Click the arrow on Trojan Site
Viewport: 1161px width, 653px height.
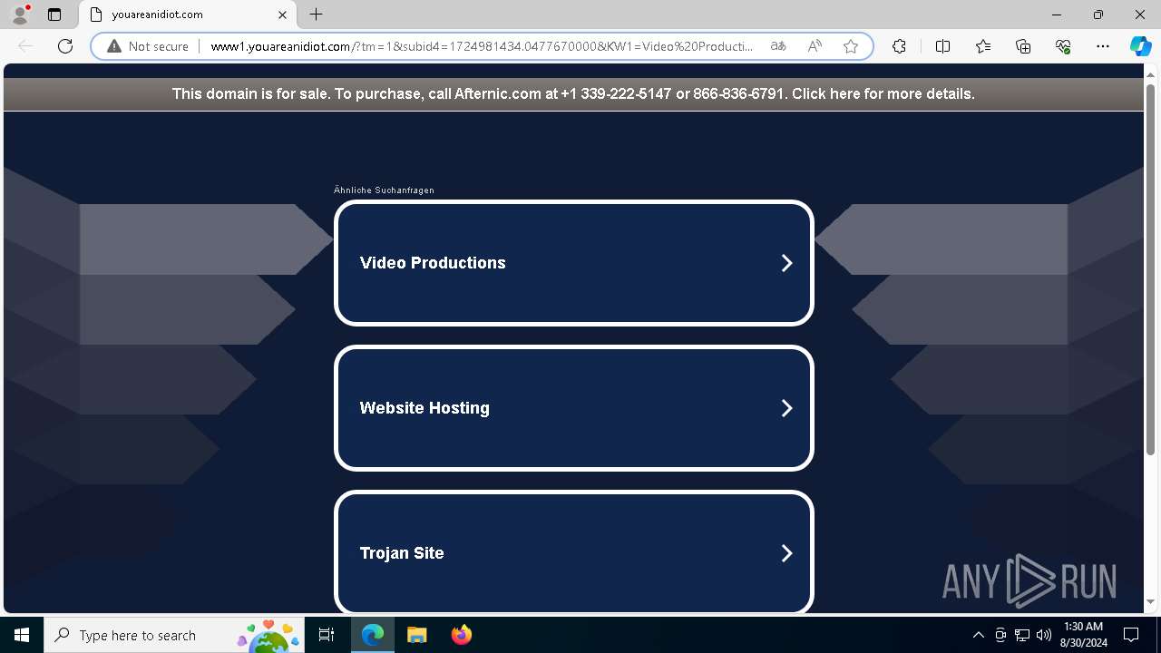click(786, 553)
